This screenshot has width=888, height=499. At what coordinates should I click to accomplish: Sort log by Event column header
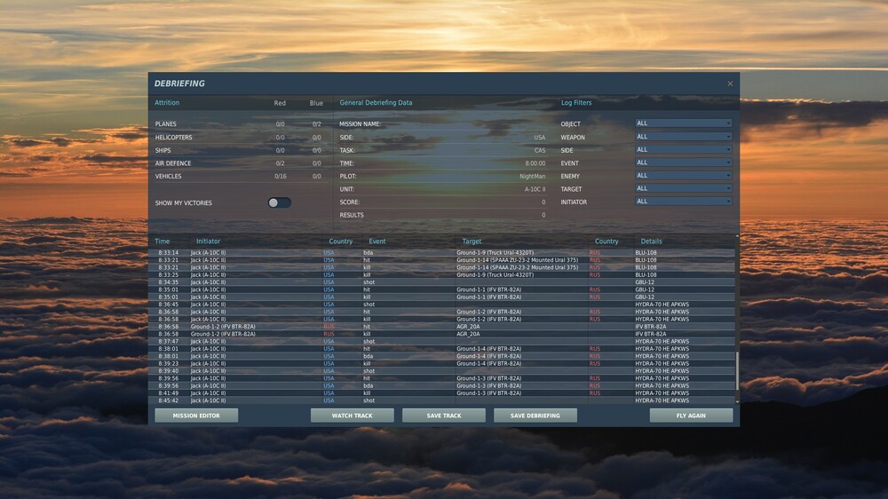click(377, 242)
